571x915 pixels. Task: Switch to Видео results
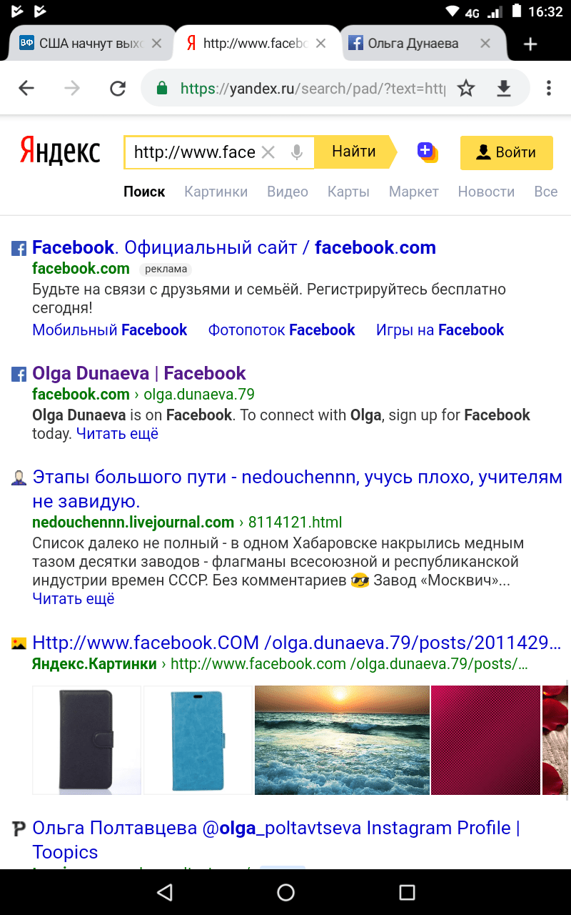288,192
